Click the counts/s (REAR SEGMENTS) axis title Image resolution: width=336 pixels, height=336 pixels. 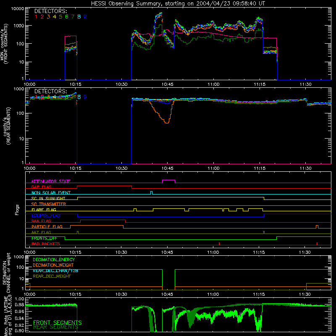[x=7, y=126]
